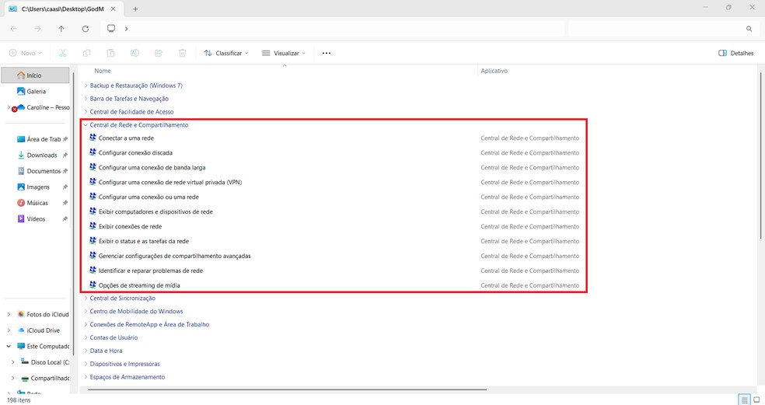
Task: Open the Classificar dropdown
Action: click(x=225, y=53)
